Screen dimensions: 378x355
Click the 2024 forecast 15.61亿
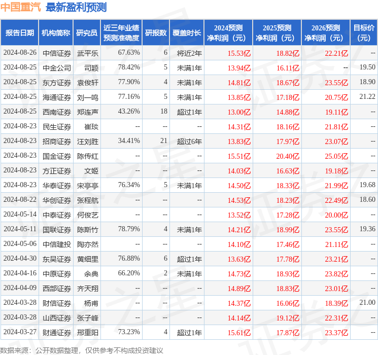(239, 333)
